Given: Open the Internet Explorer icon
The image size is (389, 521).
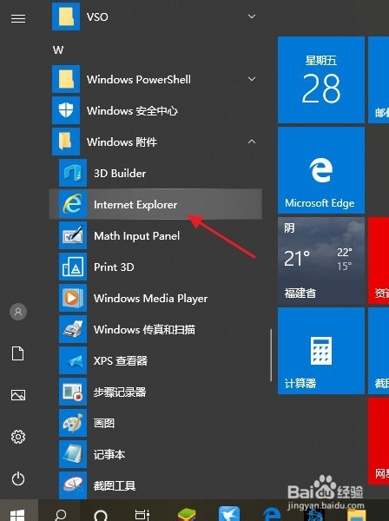Looking at the screenshot, I should point(73,204).
